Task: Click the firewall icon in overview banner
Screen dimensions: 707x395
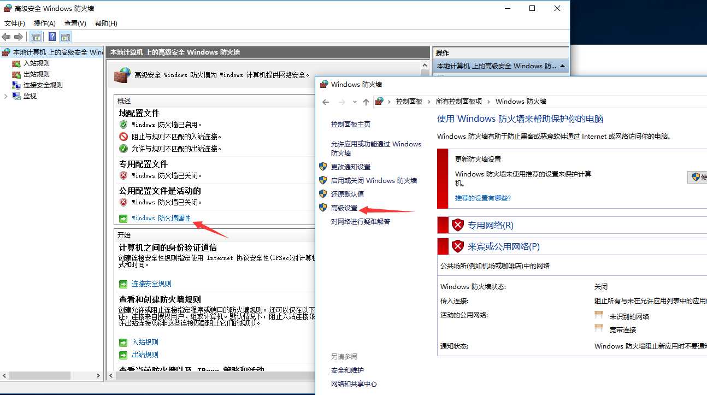Action: click(x=122, y=75)
